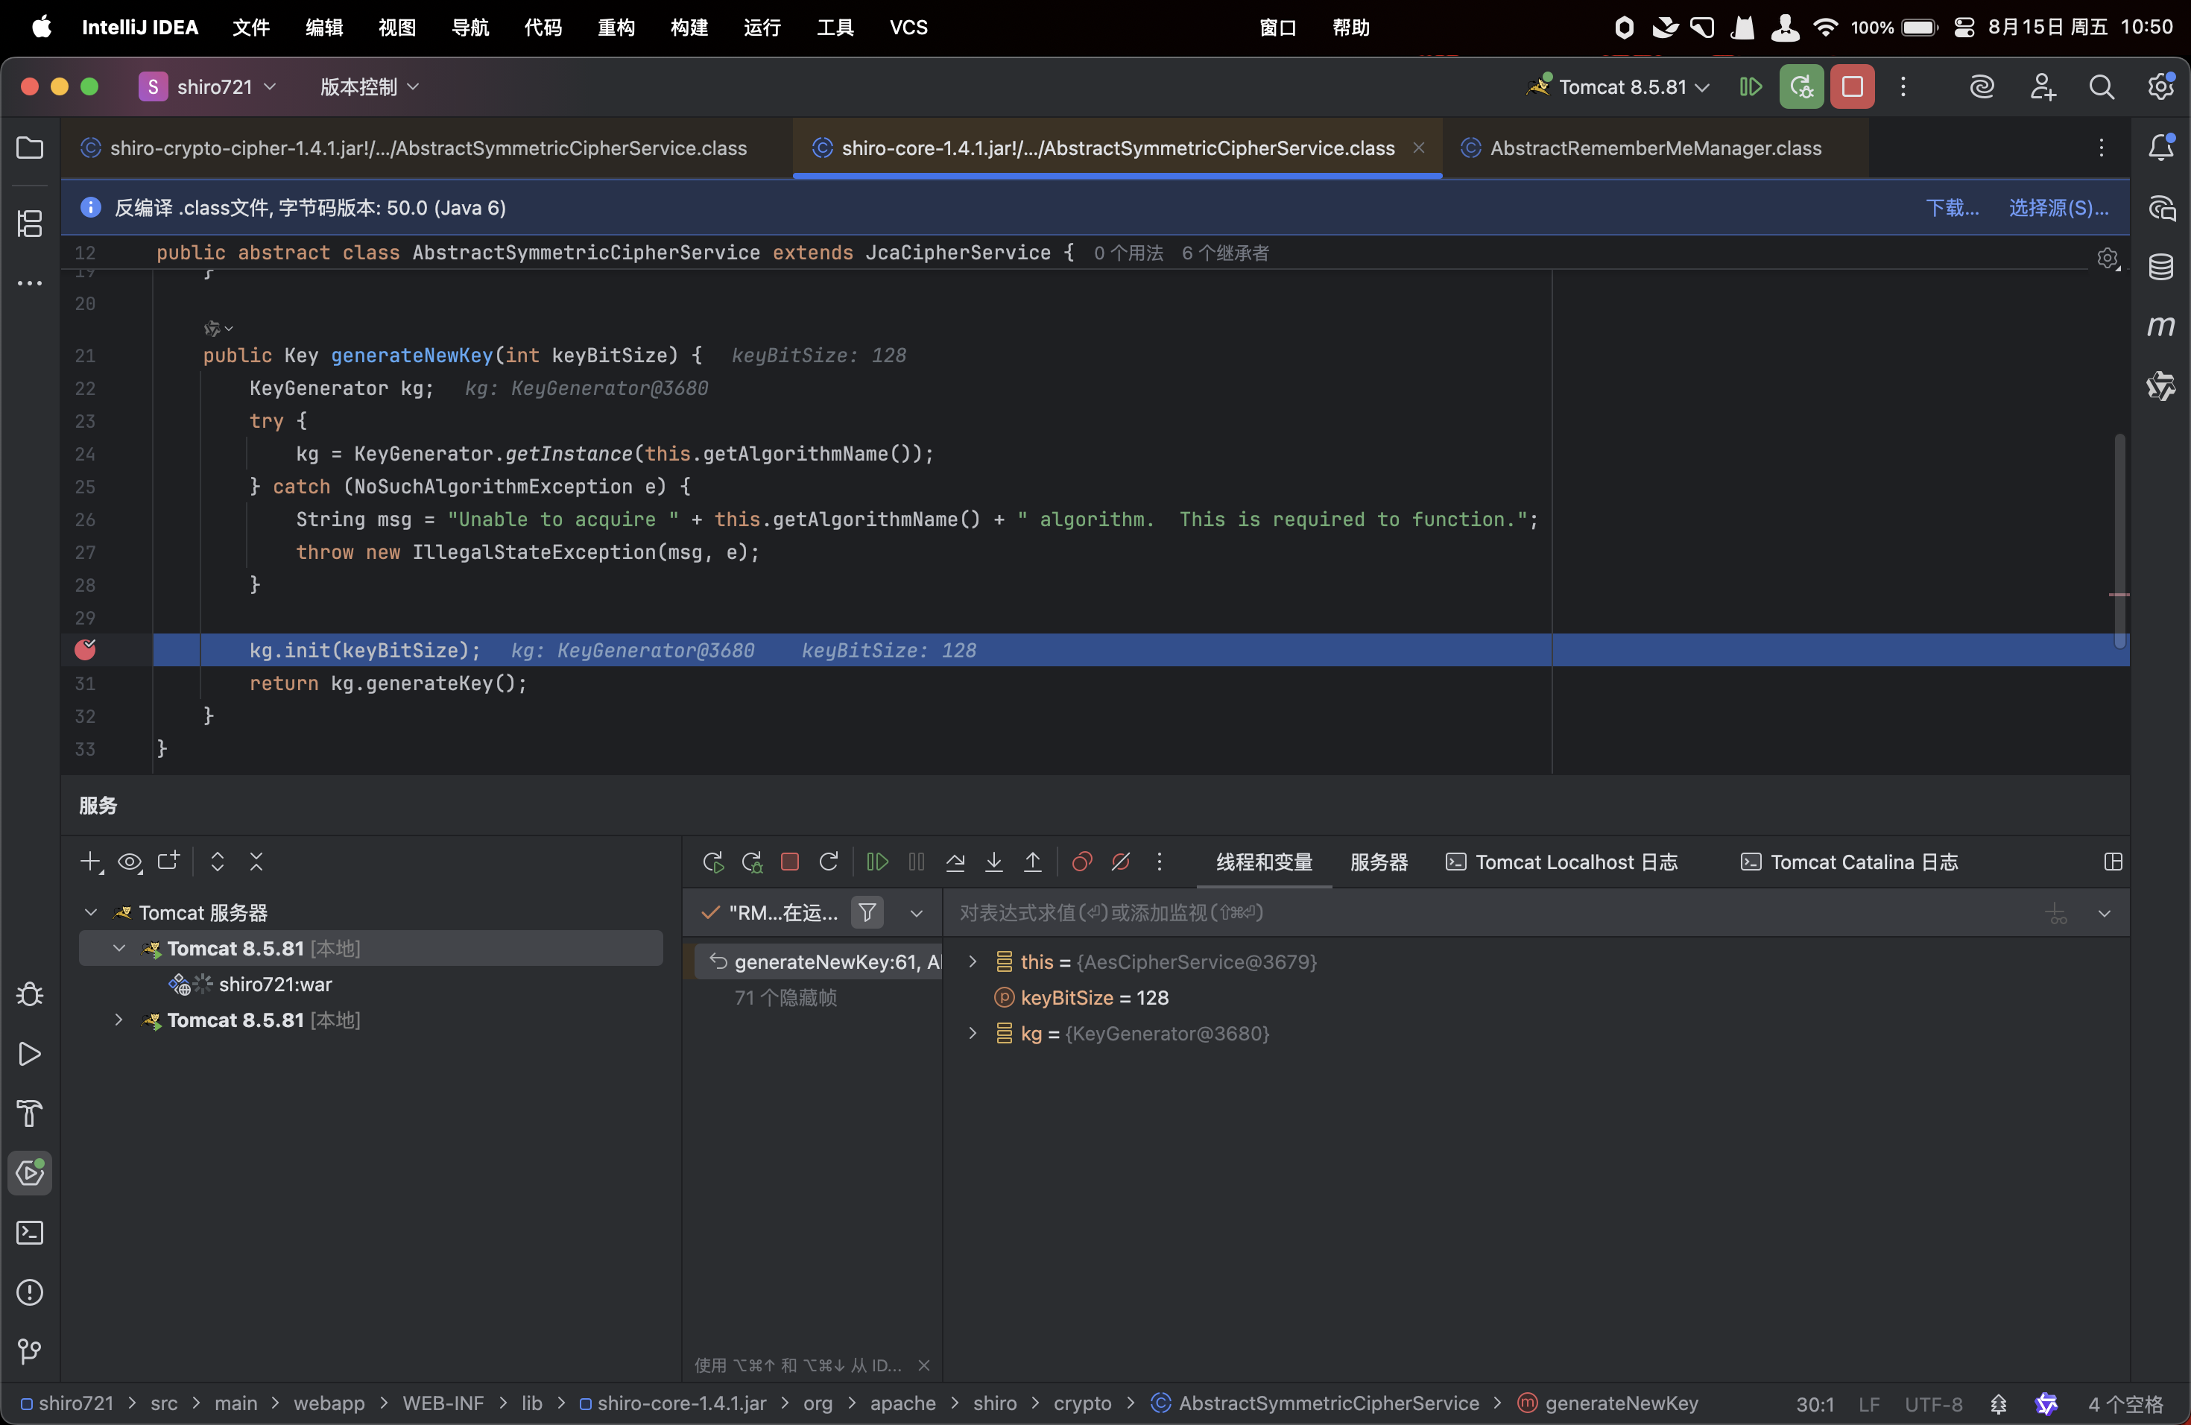Screen dimensions: 2191x1425
Task: Open the Terminal tool window icon
Action: click(30, 1233)
